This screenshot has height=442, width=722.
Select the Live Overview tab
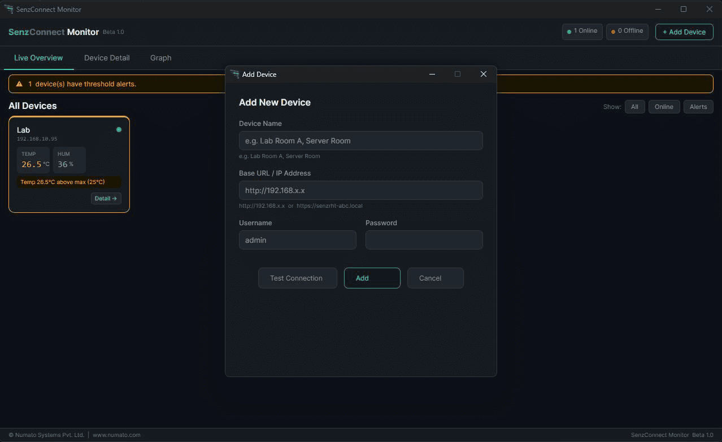coord(38,58)
